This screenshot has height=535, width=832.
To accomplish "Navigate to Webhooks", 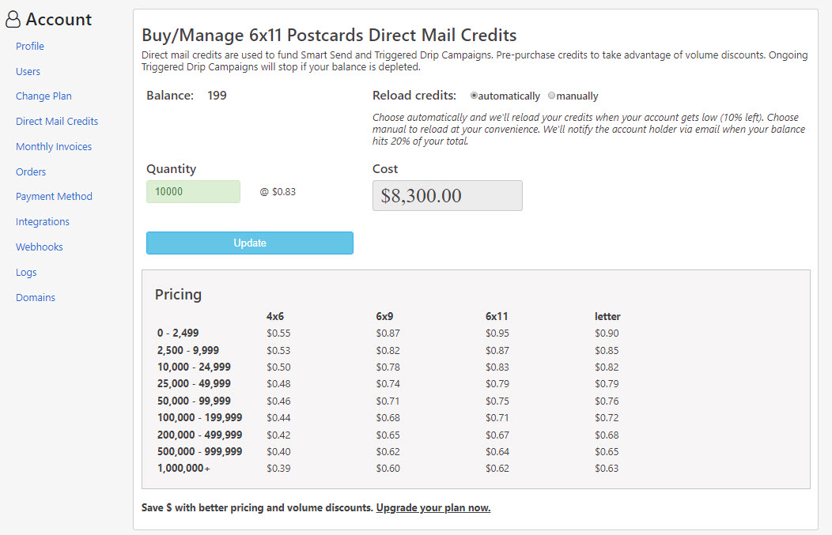I will 40,247.
